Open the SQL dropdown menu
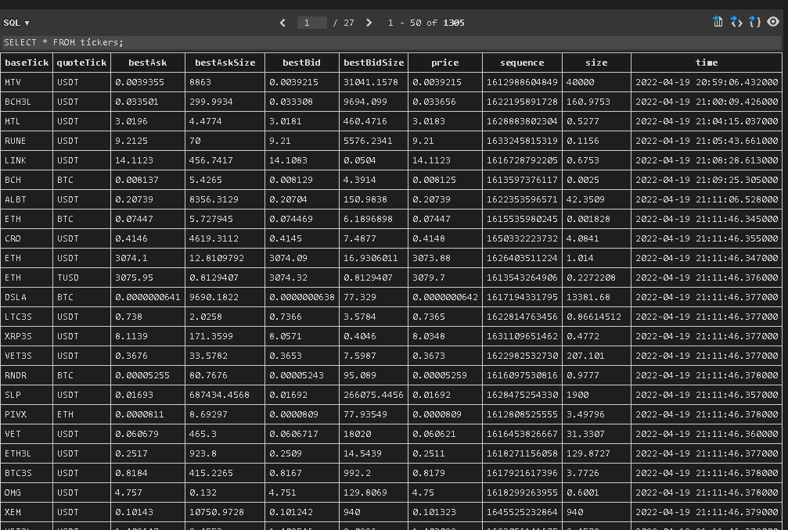Screen dimensions: 788x530 (x=16, y=23)
